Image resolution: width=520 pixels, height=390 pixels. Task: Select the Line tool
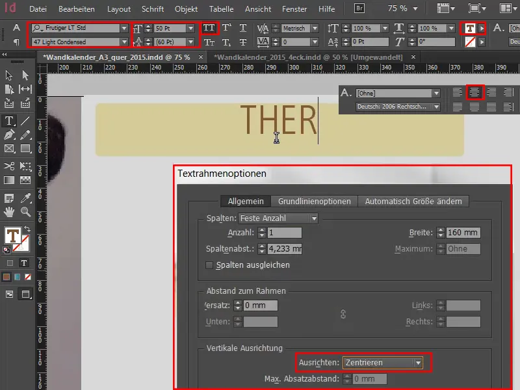pyautogui.click(x=25, y=121)
